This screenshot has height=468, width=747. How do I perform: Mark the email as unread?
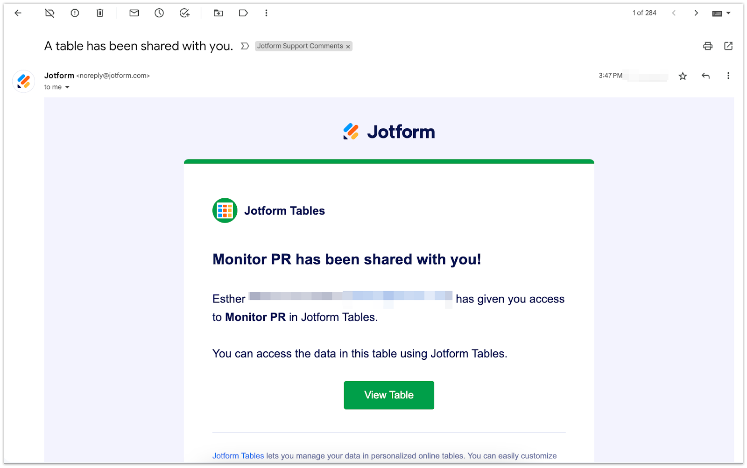(x=134, y=13)
